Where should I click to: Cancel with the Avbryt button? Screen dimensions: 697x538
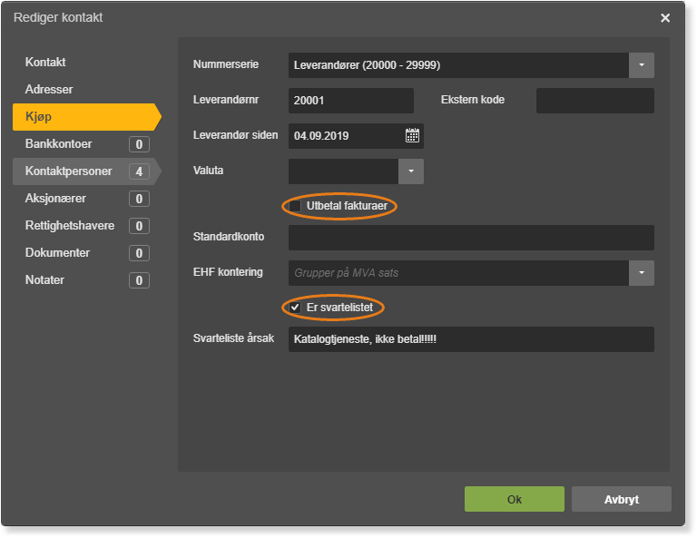tap(622, 499)
